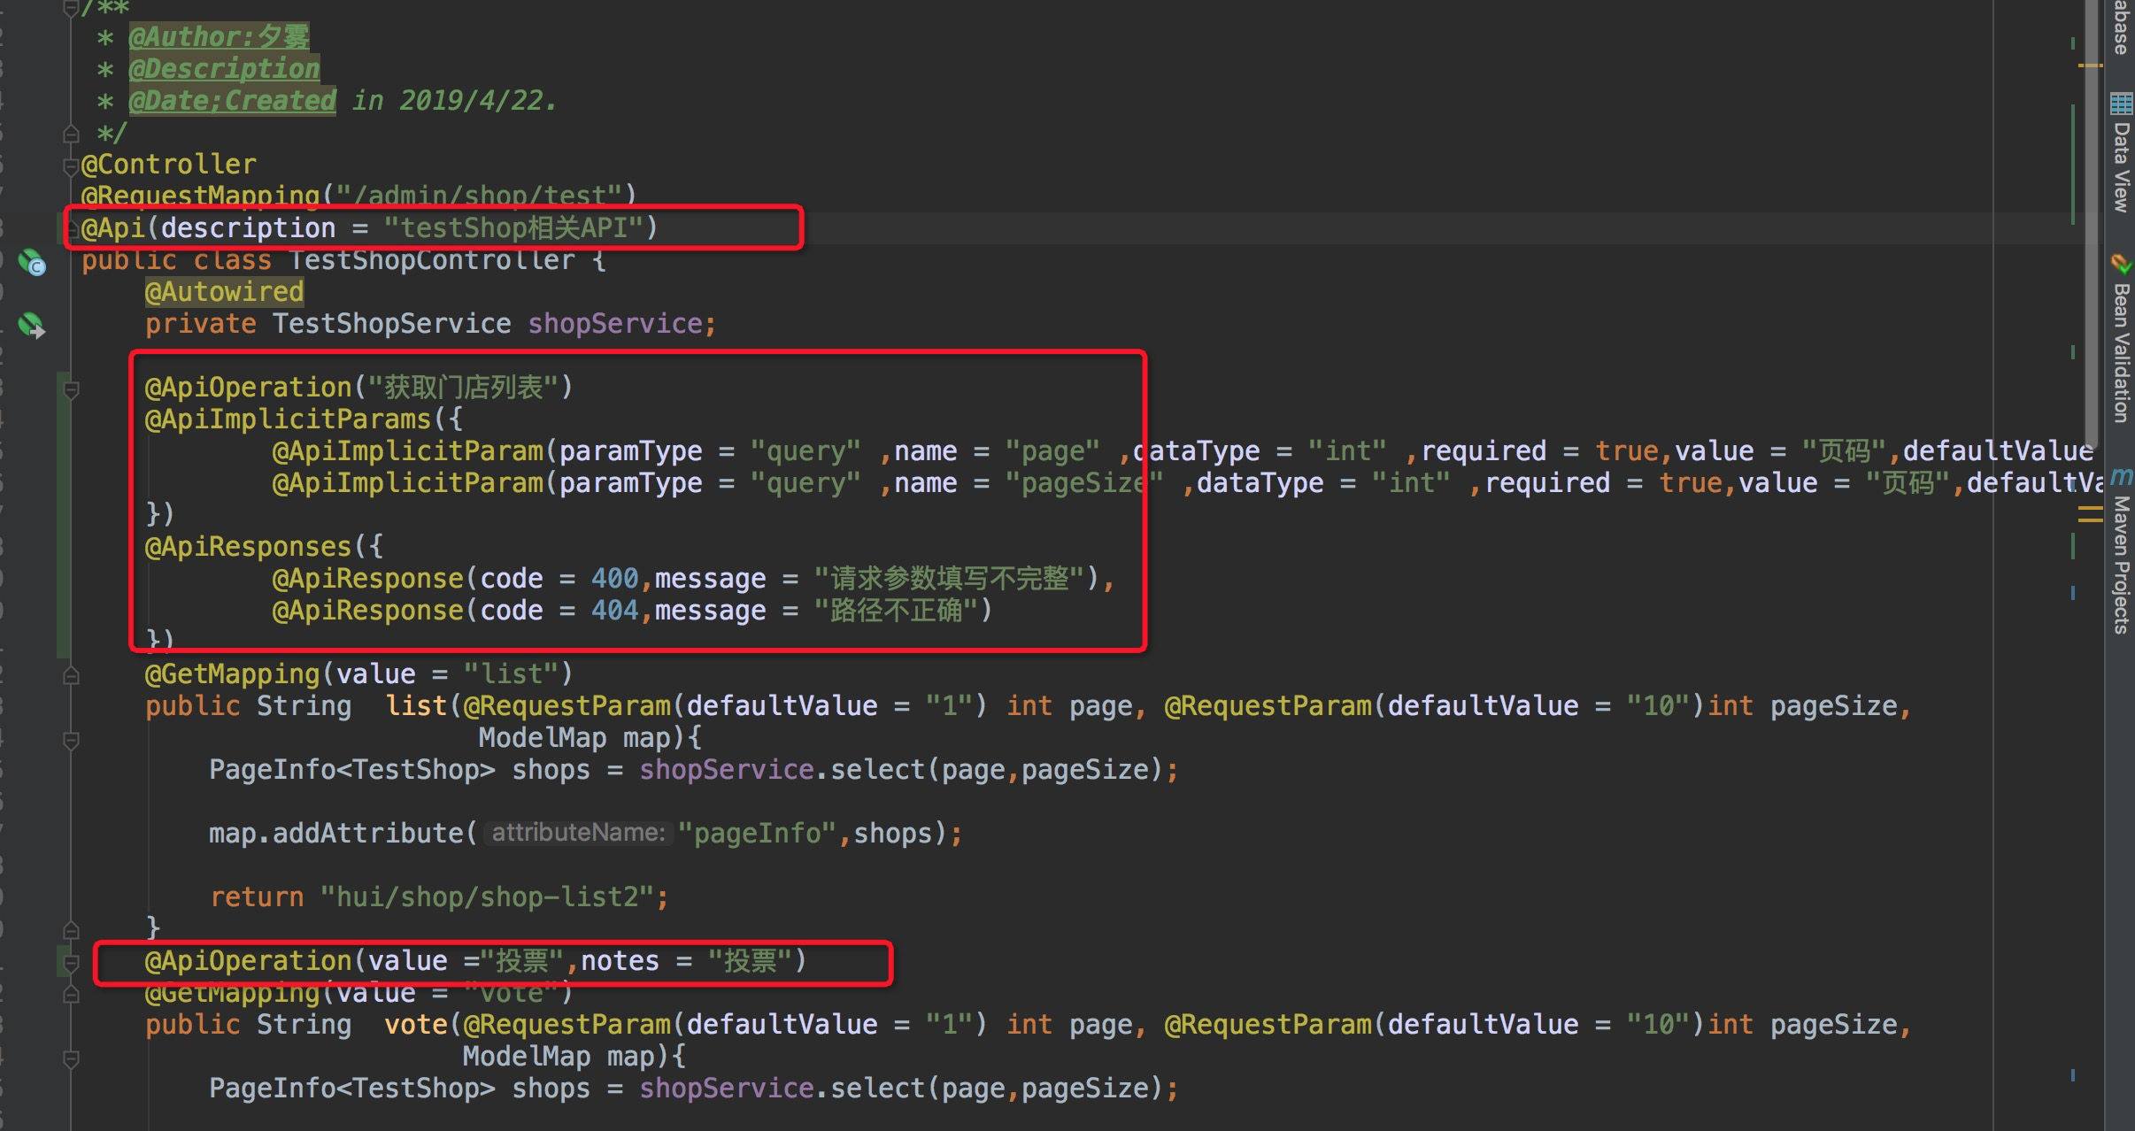Click the "hui/shop/shop-list2" return string
Screen dimensions: 2135x1131
(x=487, y=897)
